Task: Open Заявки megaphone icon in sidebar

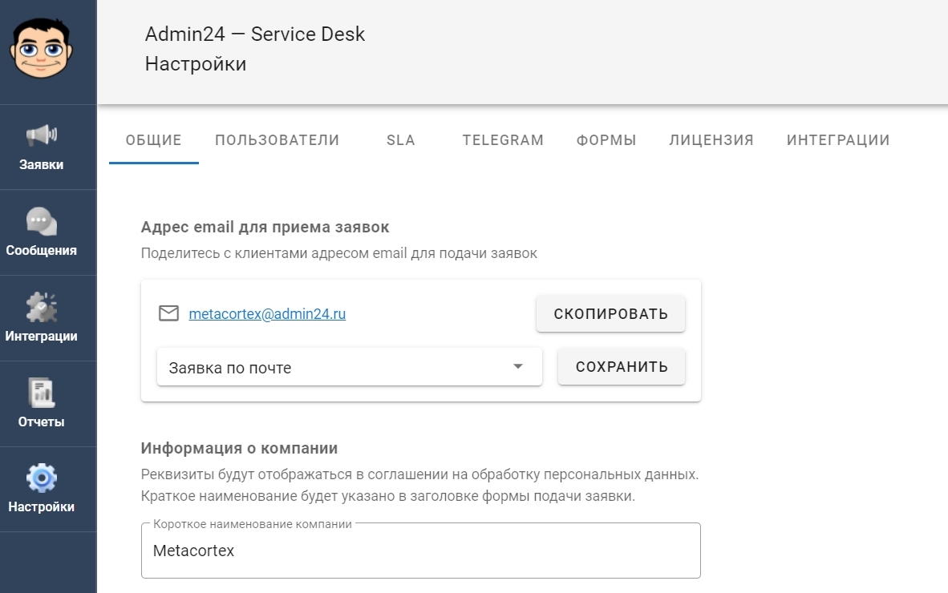Action: click(x=41, y=134)
